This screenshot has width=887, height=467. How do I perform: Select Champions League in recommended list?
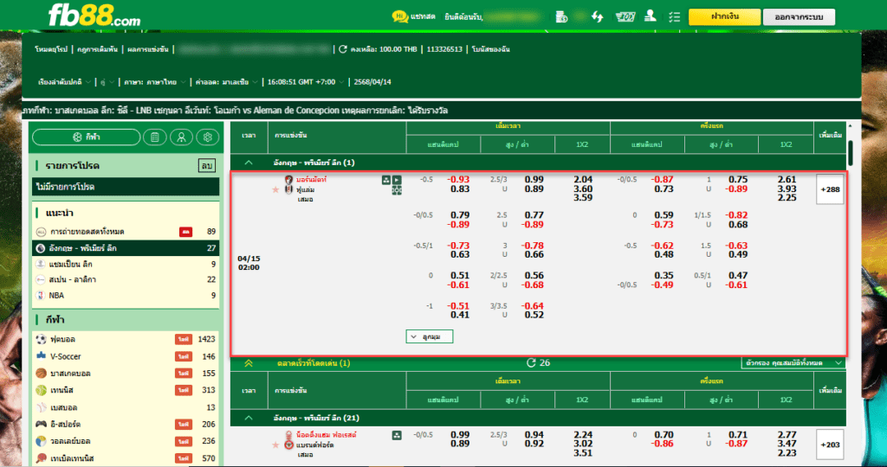pyautogui.click(x=126, y=264)
